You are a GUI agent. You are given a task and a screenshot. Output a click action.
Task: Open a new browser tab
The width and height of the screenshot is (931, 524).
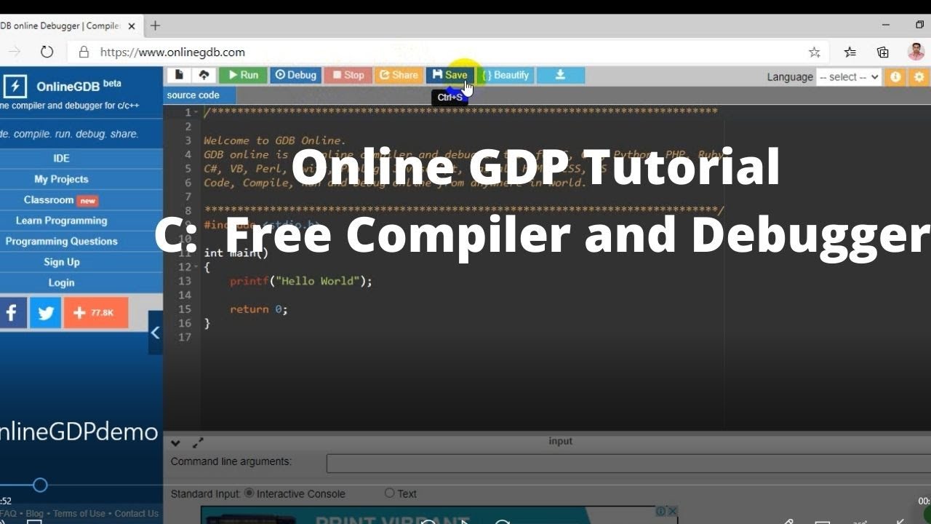tap(155, 25)
